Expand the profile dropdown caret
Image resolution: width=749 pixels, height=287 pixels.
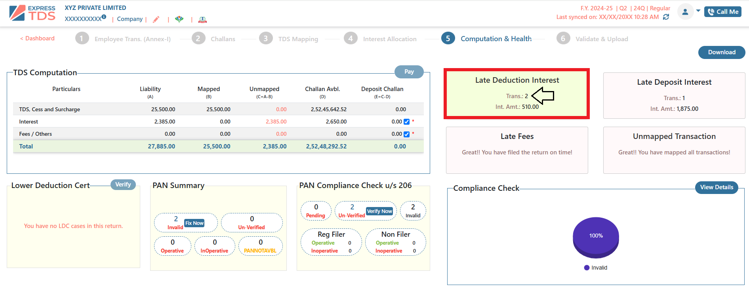coord(698,11)
